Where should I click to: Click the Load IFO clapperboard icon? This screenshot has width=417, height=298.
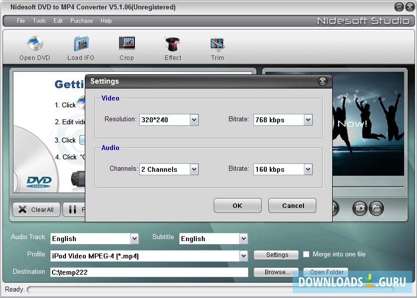[81, 43]
